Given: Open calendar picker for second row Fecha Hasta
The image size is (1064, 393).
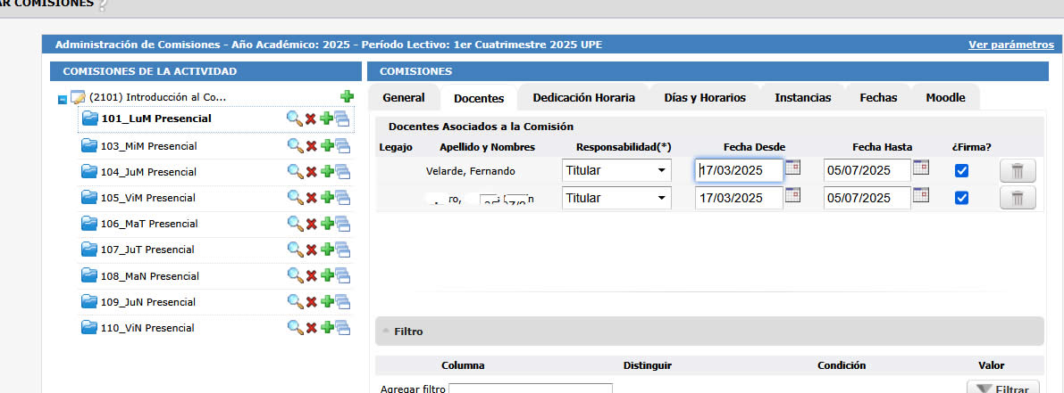Looking at the screenshot, I should (920, 196).
